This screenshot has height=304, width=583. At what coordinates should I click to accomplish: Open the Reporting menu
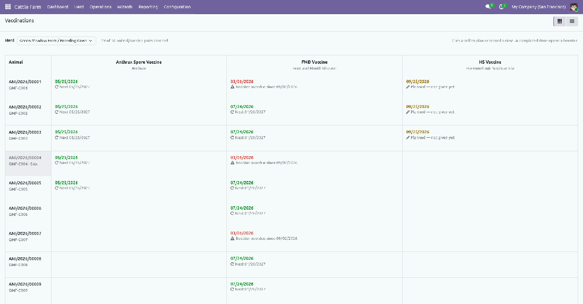[x=148, y=7]
